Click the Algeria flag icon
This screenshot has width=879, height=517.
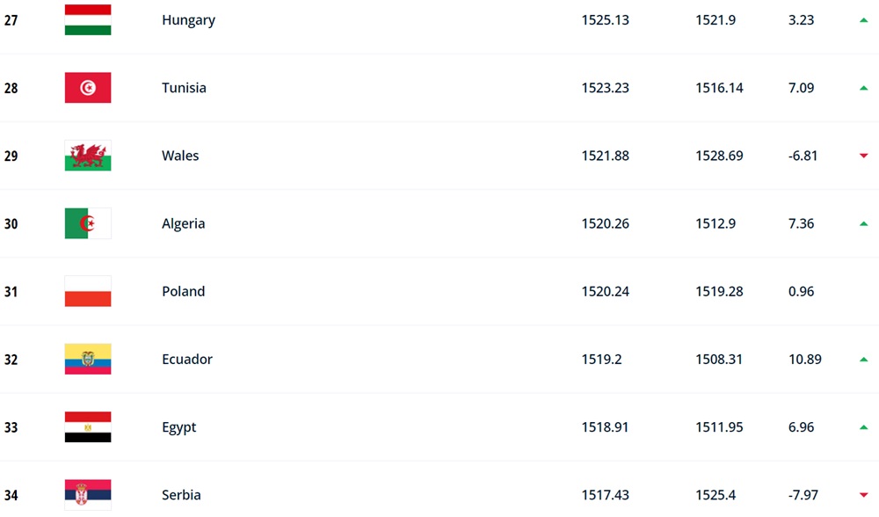click(x=87, y=223)
